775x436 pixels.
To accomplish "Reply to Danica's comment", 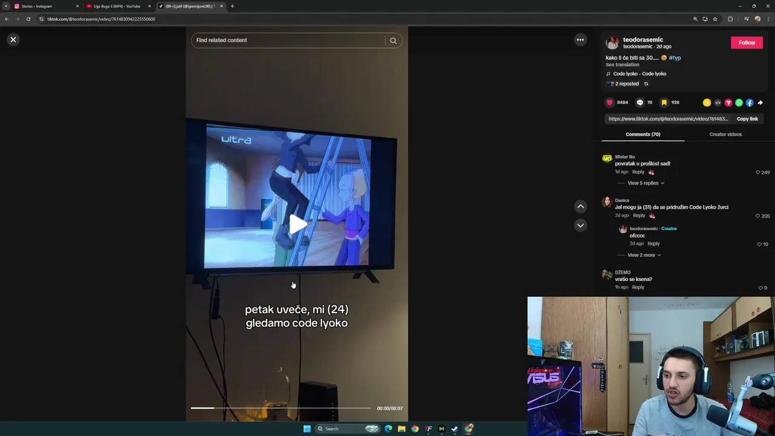I will 639,216.
